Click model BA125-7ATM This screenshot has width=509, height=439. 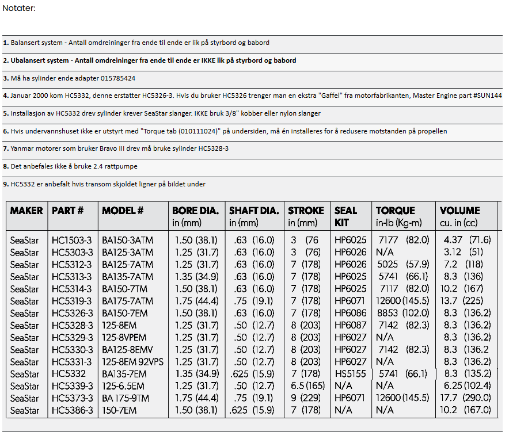pyautogui.click(x=127, y=265)
